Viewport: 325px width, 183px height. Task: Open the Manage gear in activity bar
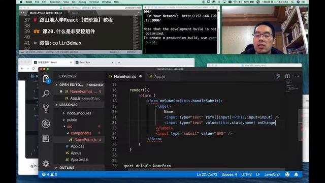click(46, 164)
